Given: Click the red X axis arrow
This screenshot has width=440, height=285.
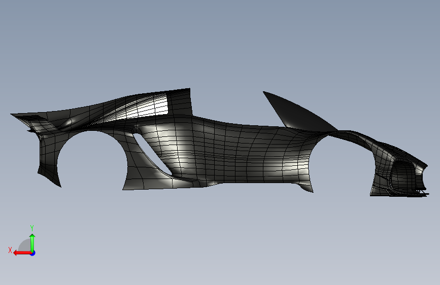Looking at the screenshot, I should point(22,253).
